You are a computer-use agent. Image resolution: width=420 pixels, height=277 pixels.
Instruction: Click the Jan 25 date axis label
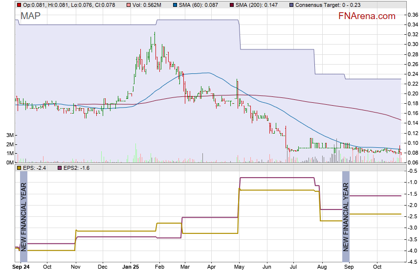131,267
